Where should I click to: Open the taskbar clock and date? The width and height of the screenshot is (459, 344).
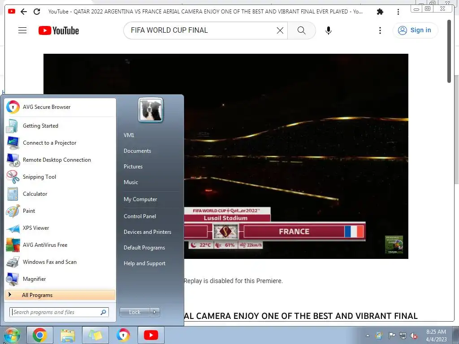coord(436,335)
